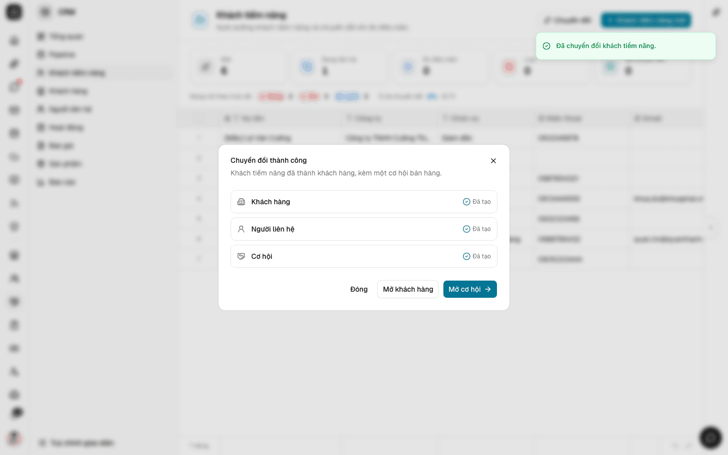
Task: Click the toast text Đã chuyển đổi khách tiềm năng
Action: tap(606, 46)
